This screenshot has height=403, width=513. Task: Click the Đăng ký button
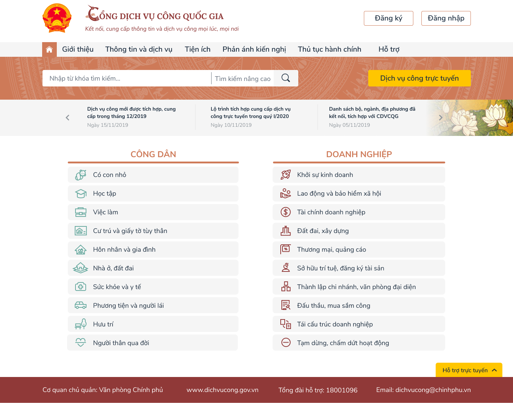(388, 18)
